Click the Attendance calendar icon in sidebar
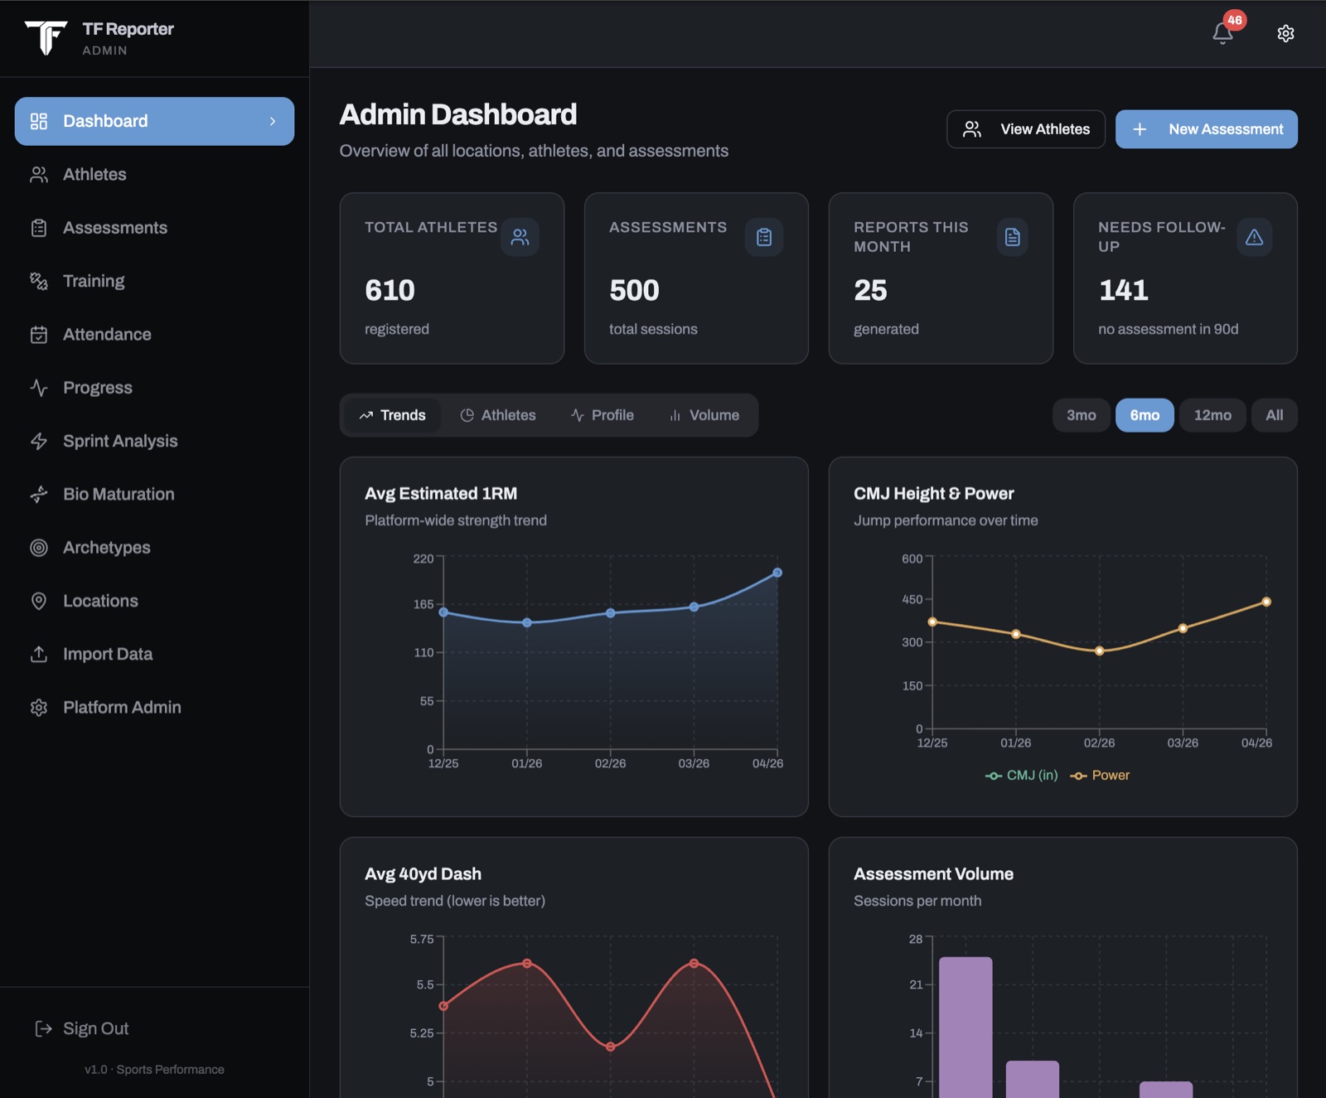The image size is (1326, 1098). pos(39,335)
